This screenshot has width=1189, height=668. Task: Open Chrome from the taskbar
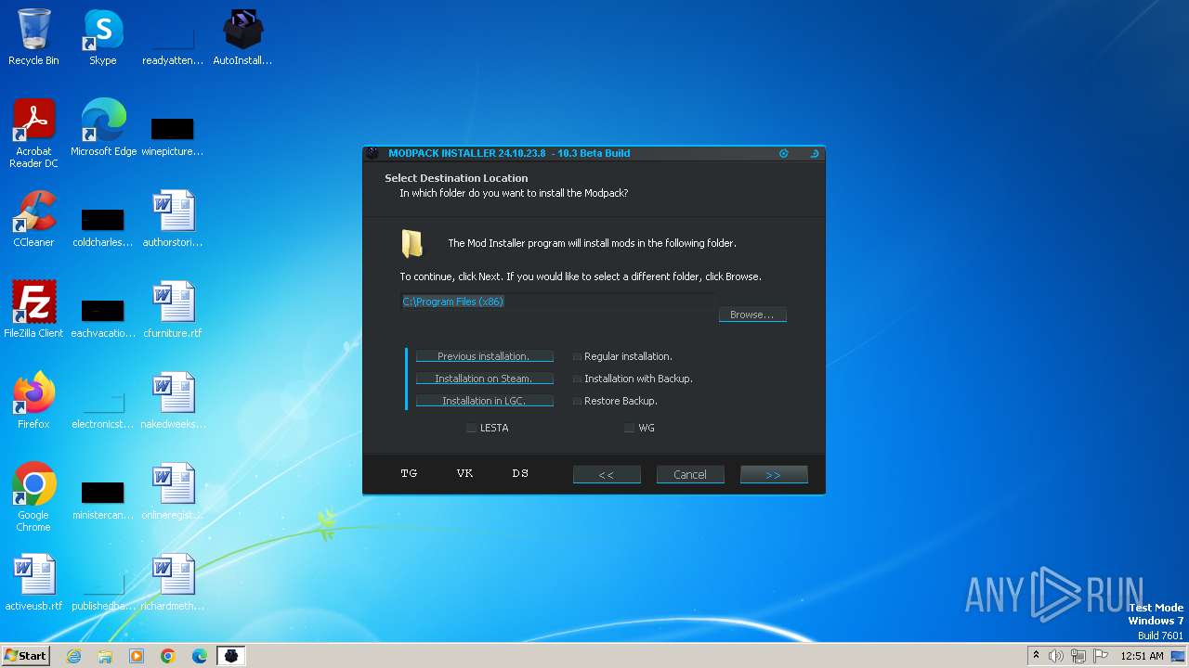coord(168,656)
